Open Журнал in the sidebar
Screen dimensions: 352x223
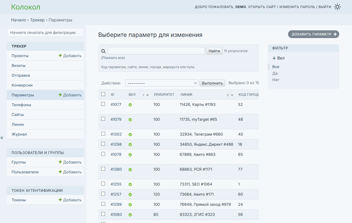(x=19, y=134)
